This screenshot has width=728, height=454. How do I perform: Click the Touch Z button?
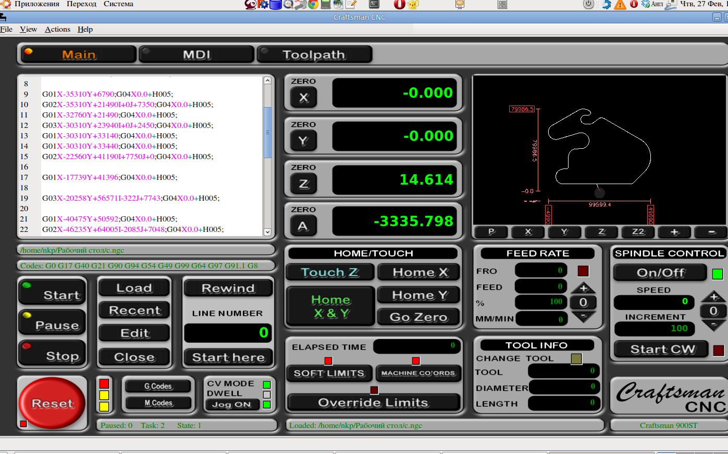(x=330, y=272)
